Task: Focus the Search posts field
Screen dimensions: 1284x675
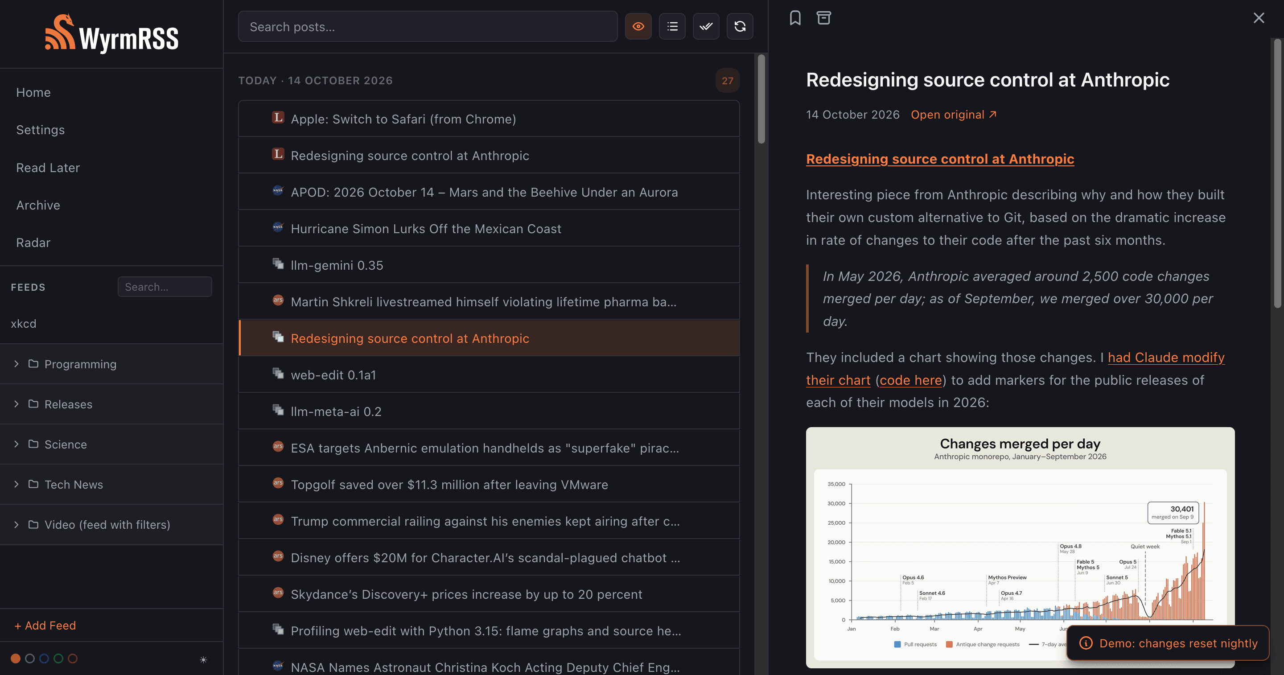Action: coord(428,26)
